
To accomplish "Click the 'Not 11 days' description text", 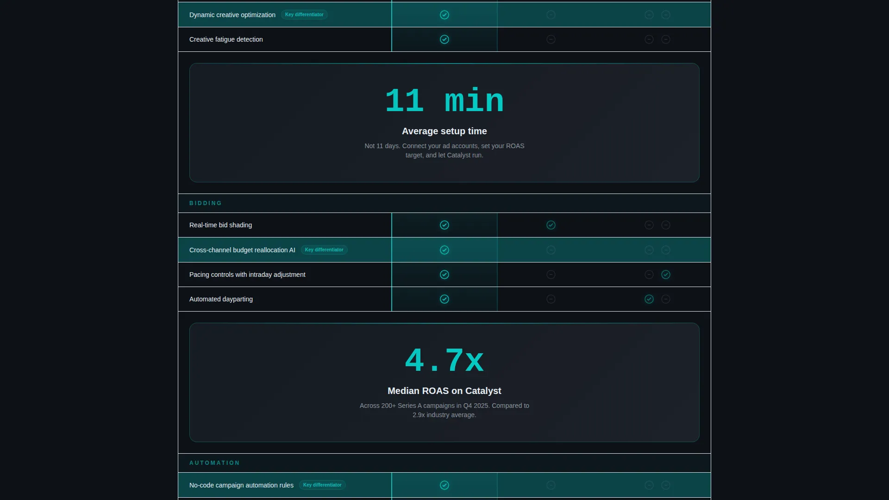I will click(444, 150).
